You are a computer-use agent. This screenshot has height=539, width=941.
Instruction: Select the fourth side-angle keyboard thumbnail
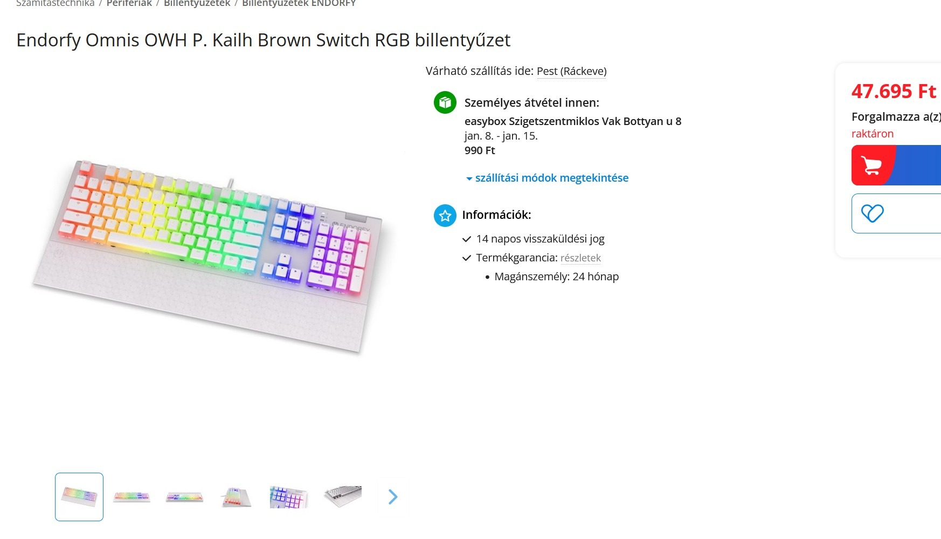click(236, 496)
